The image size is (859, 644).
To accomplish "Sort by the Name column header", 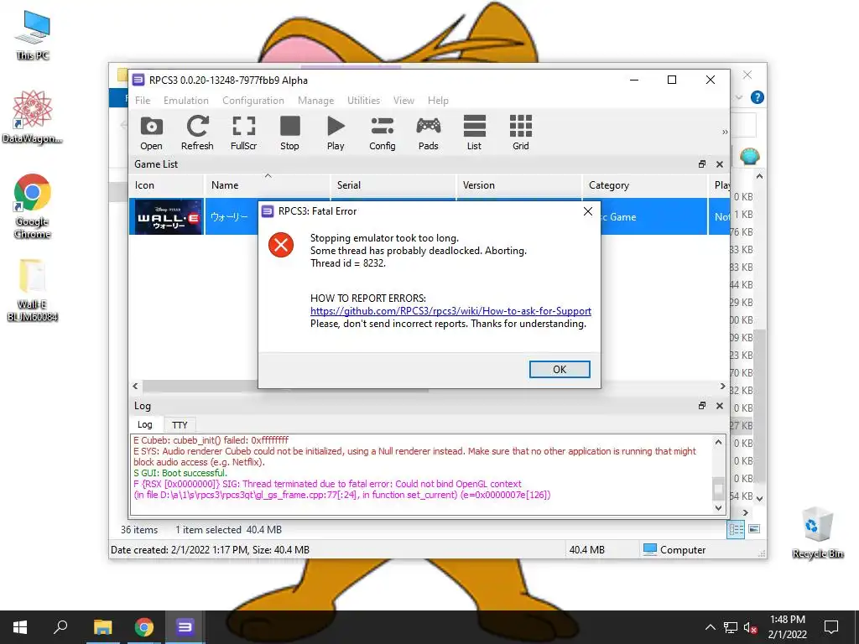I will pyautogui.click(x=268, y=185).
